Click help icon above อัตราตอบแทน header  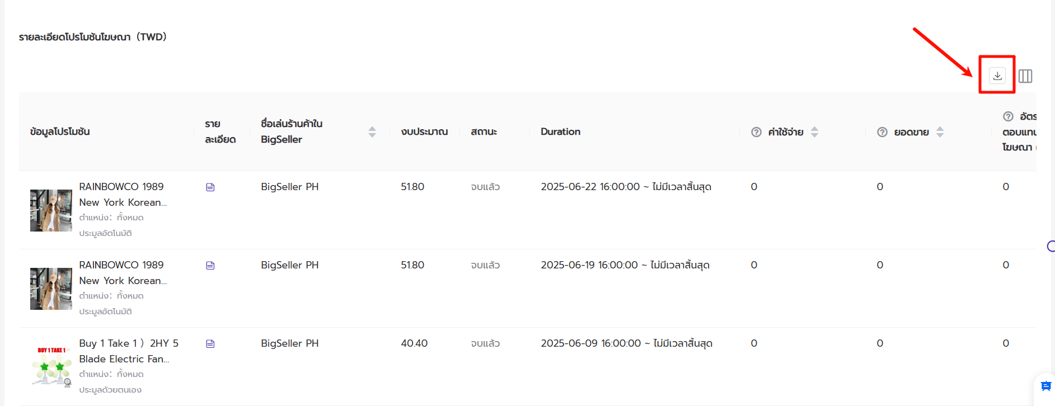[x=1008, y=116]
